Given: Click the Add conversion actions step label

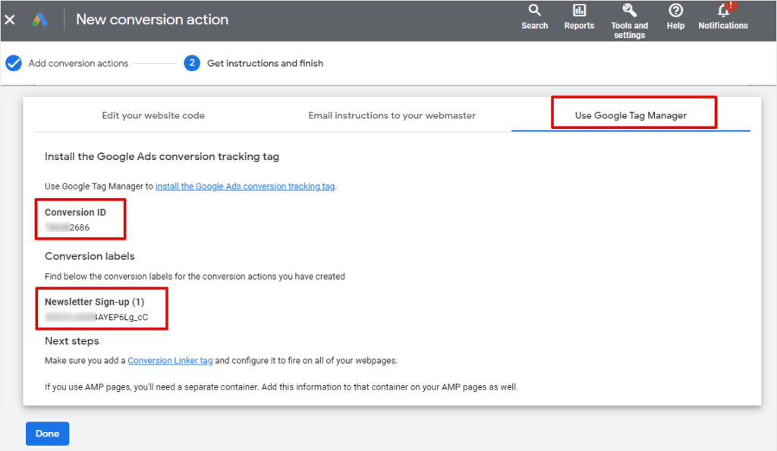Looking at the screenshot, I should coord(77,63).
